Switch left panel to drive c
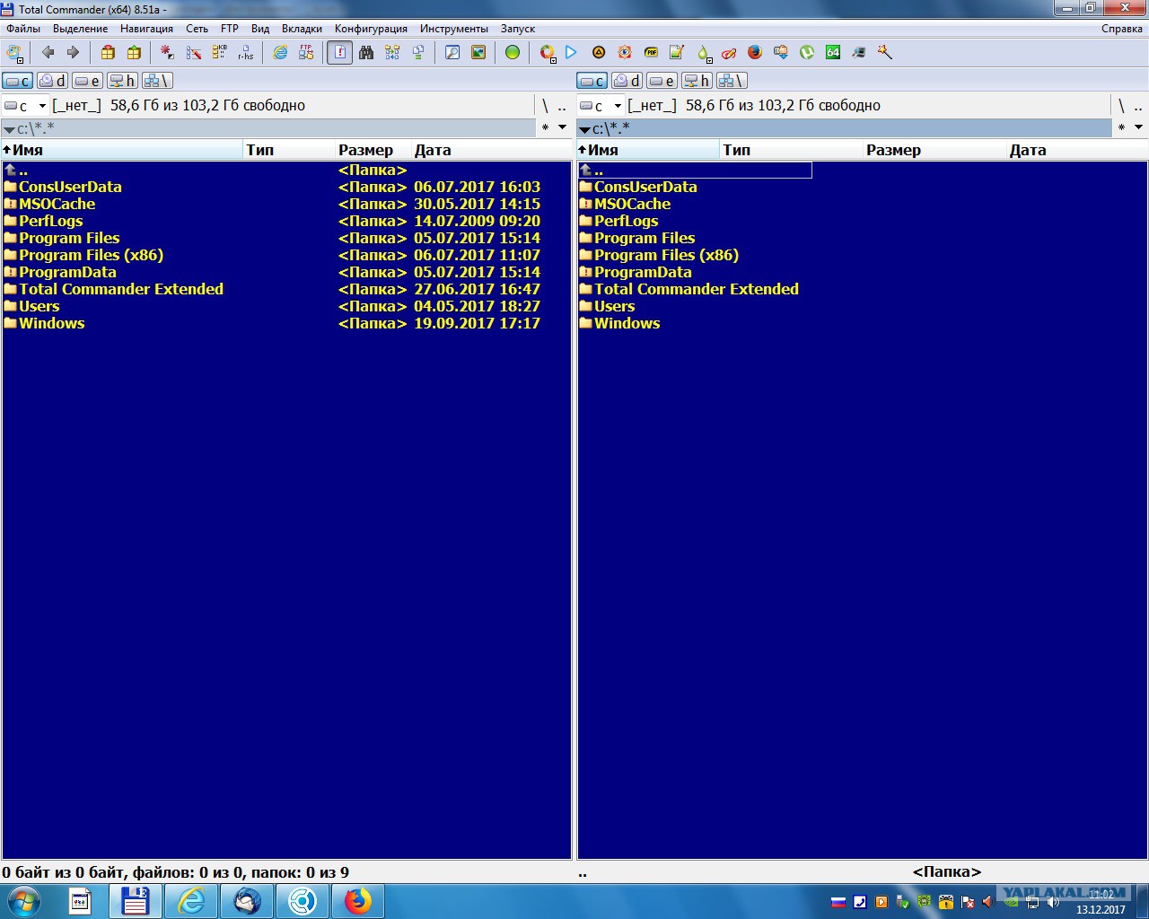Viewport: 1149px width, 919px height. 18,81
